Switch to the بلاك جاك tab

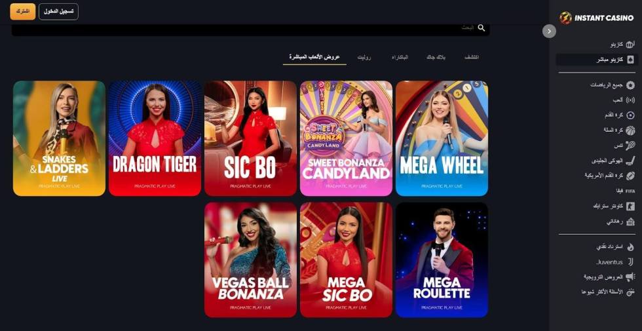[x=436, y=58]
